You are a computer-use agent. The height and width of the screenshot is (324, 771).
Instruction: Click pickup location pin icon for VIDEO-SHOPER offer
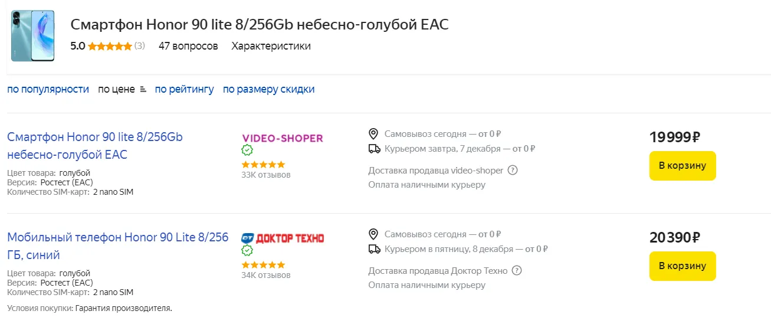(373, 134)
